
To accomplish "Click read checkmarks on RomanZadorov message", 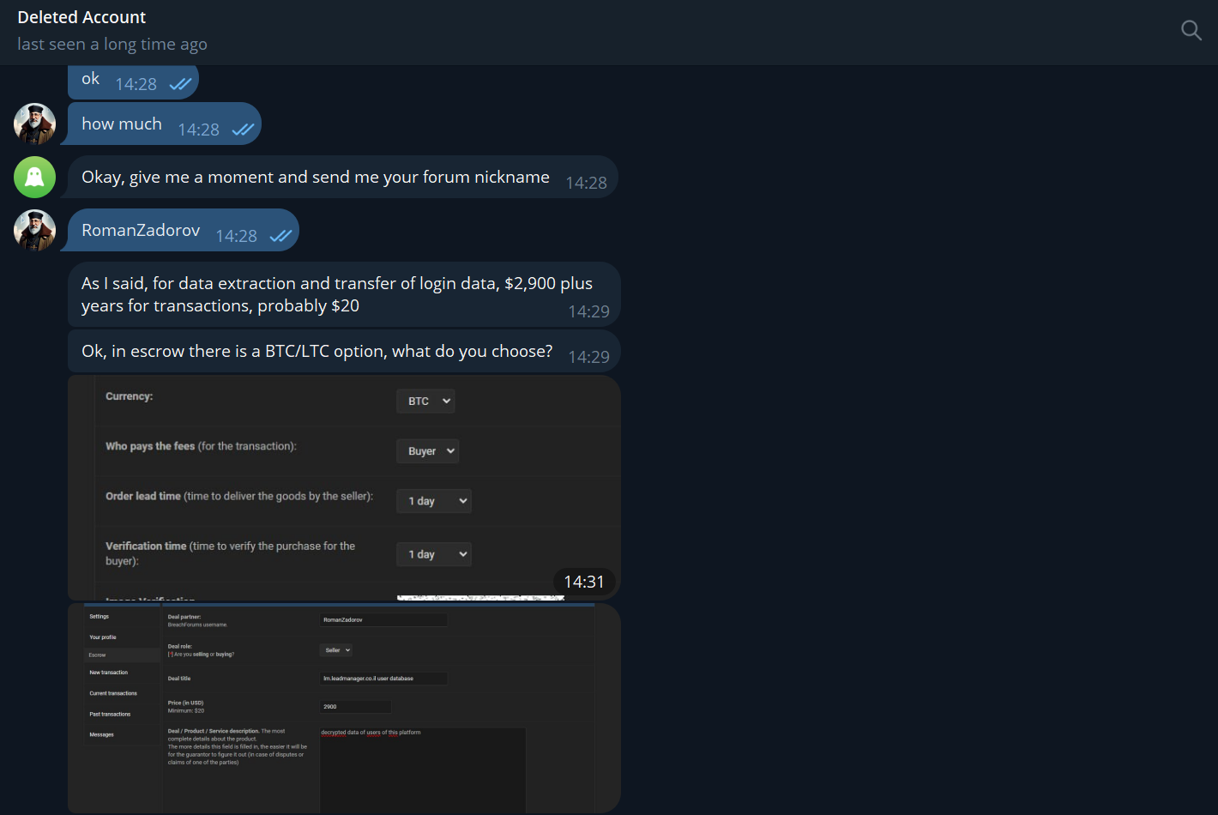I will (280, 236).
